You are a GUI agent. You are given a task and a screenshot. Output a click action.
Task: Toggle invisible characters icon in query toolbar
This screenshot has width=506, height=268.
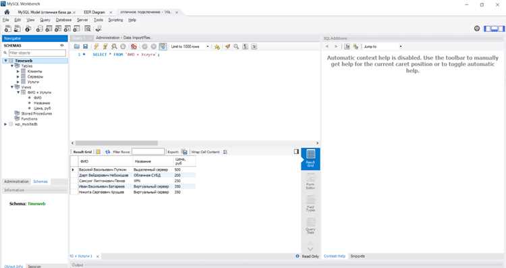point(246,47)
